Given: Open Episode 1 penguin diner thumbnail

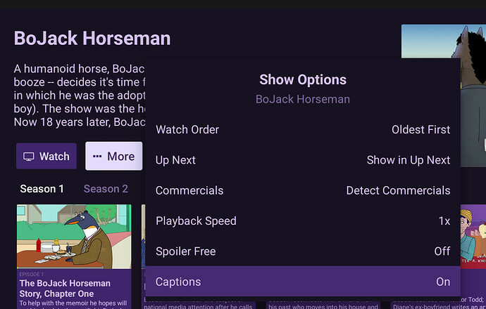Looking at the screenshot, I should point(74,237).
